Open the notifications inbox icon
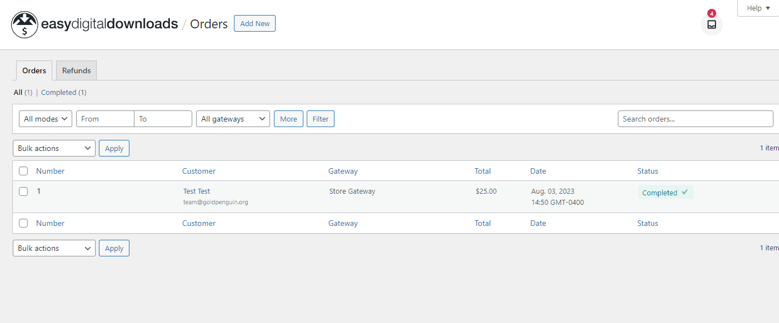779x323 pixels. 711,24
